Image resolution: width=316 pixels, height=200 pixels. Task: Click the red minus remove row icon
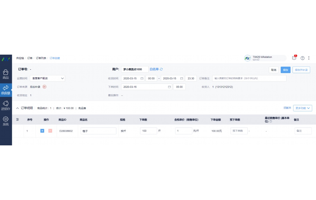click(50, 131)
